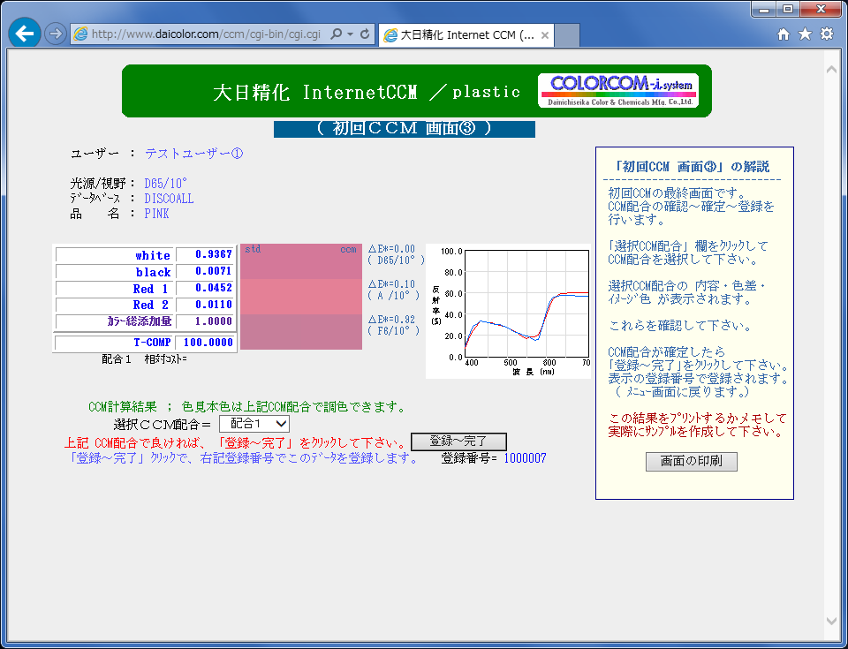Close the 大日精化 Internet CCM tab
This screenshot has width=848, height=649.
(x=545, y=35)
